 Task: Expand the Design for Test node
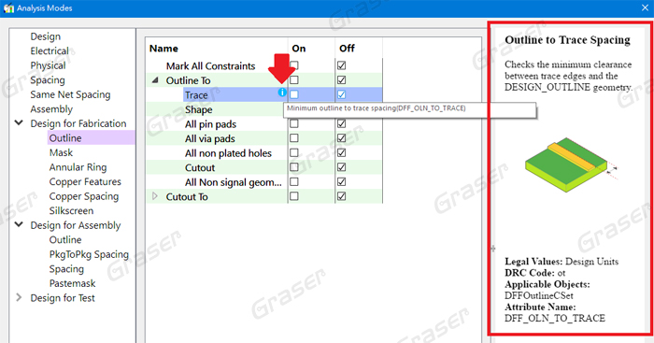(19, 297)
